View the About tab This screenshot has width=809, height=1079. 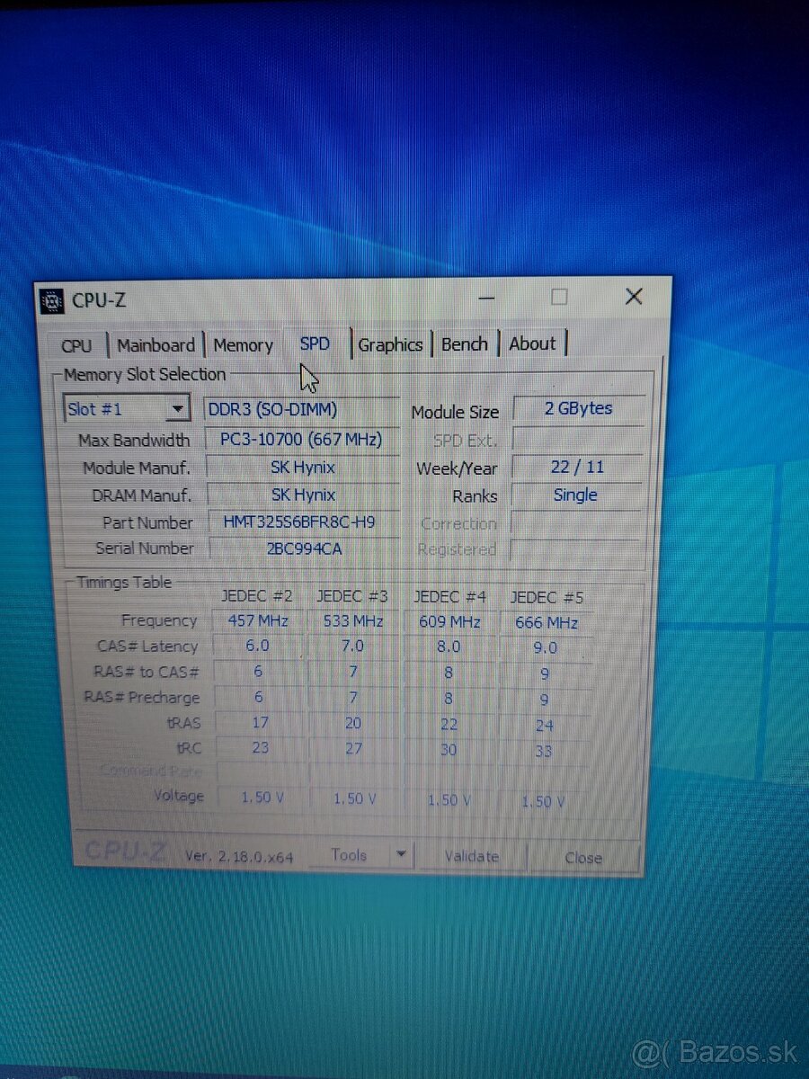click(532, 343)
